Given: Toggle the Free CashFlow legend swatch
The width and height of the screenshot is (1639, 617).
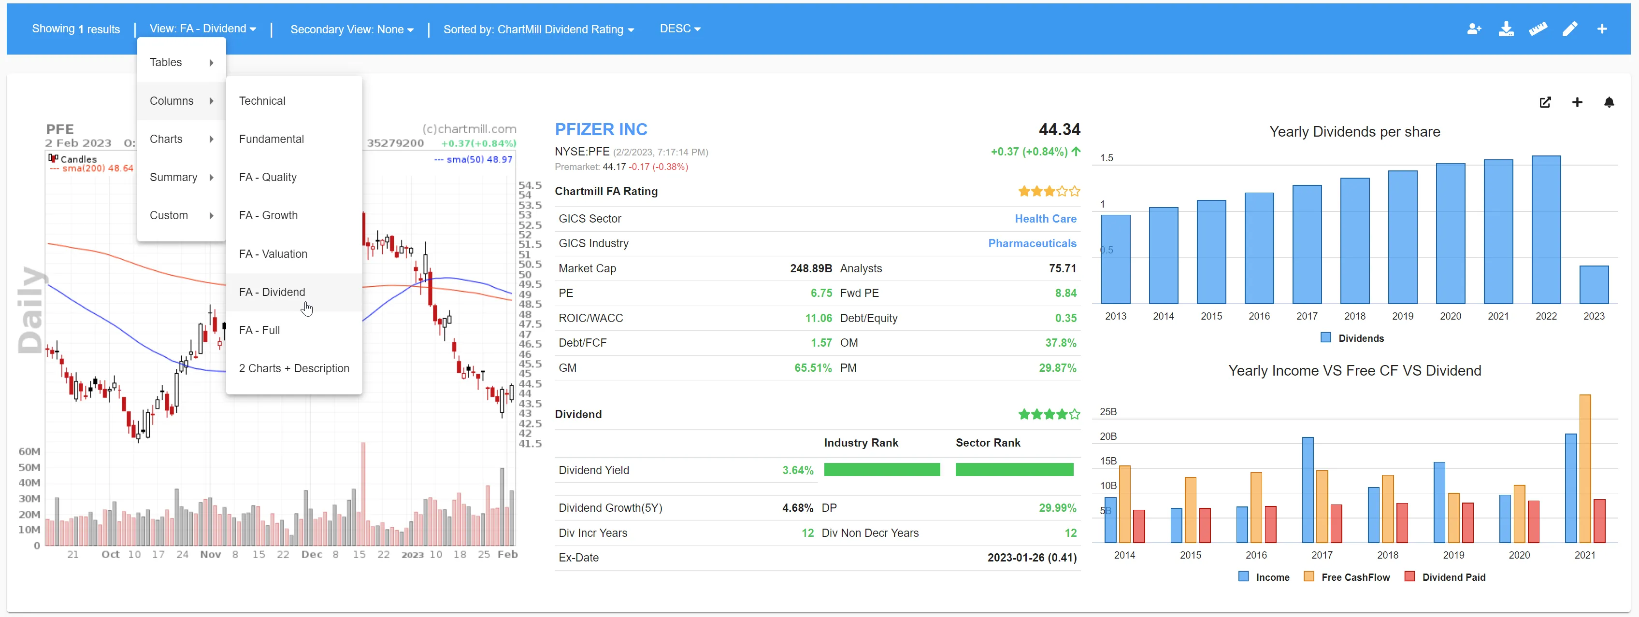Looking at the screenshot, I should pos(1309,577).
